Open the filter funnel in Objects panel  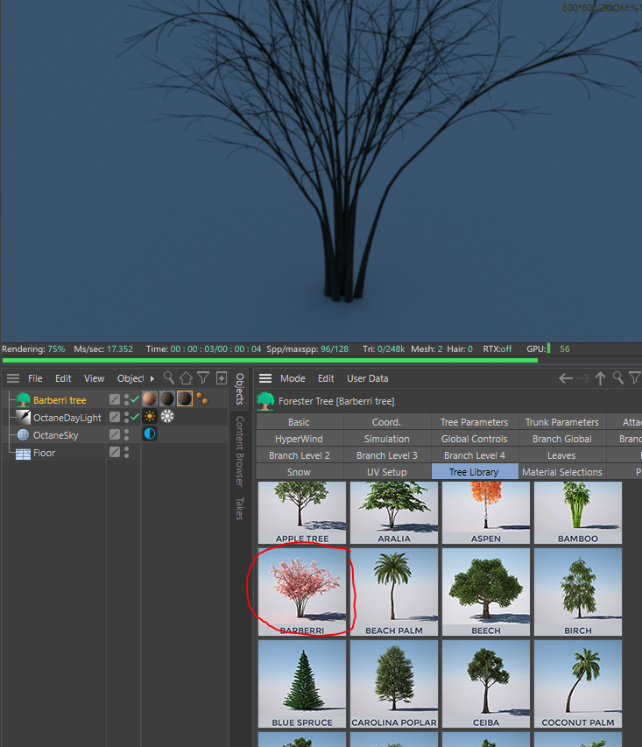pyautogui.click(x=203, y=378)
